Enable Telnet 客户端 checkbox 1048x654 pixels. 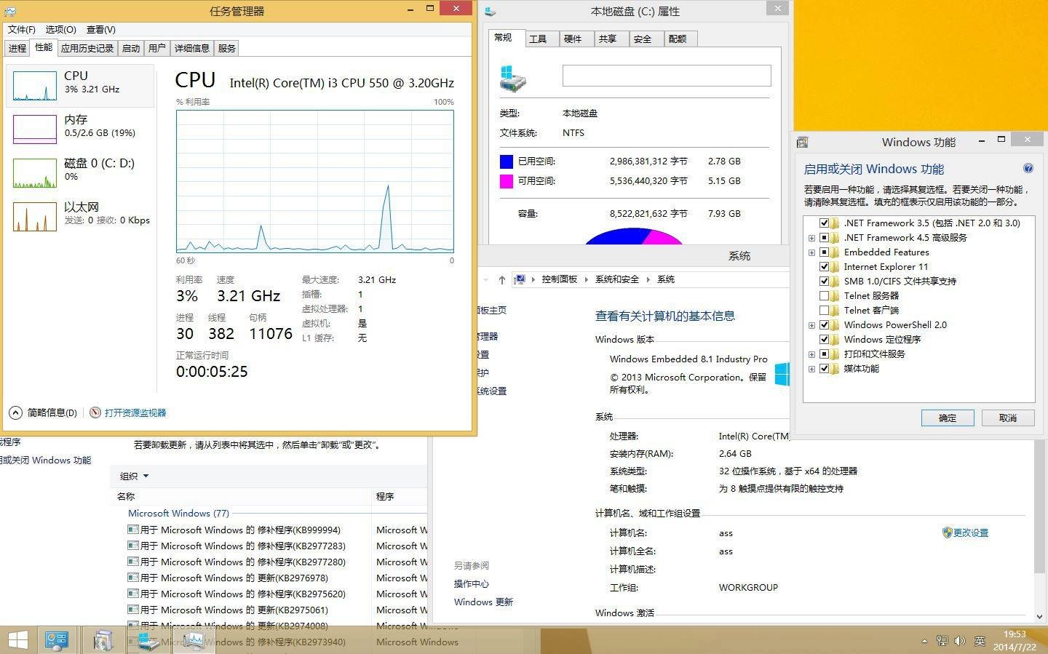[x=825, y=311]
